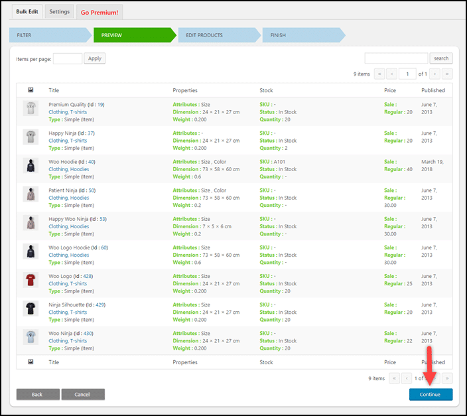Click the red Woo Logo t-shirt thumbnail

pos(31,279)
